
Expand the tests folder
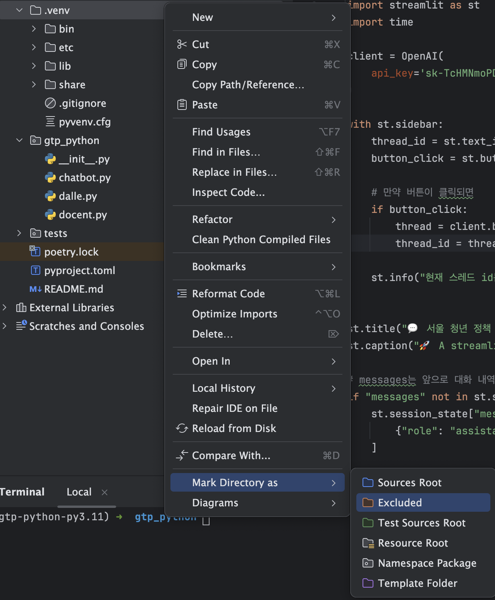tap(19, 233)
